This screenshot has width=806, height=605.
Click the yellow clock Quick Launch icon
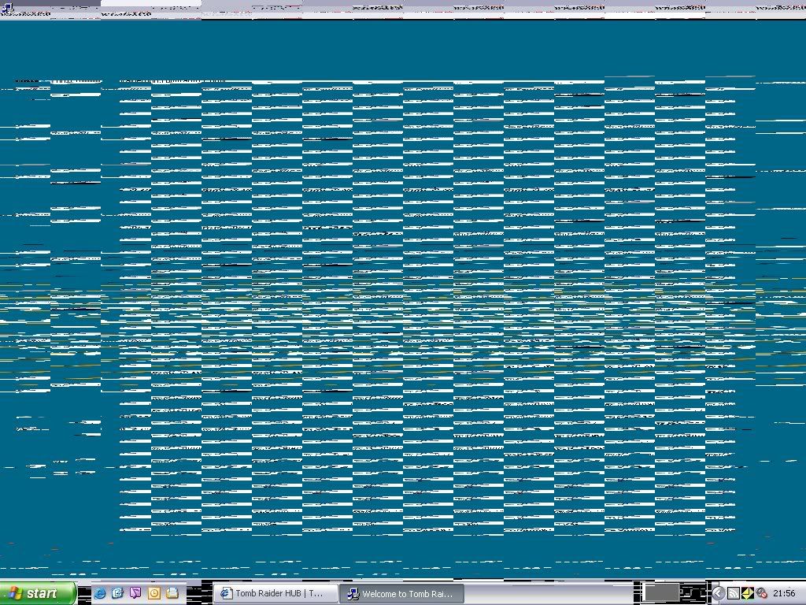click(x=153, y=593)
